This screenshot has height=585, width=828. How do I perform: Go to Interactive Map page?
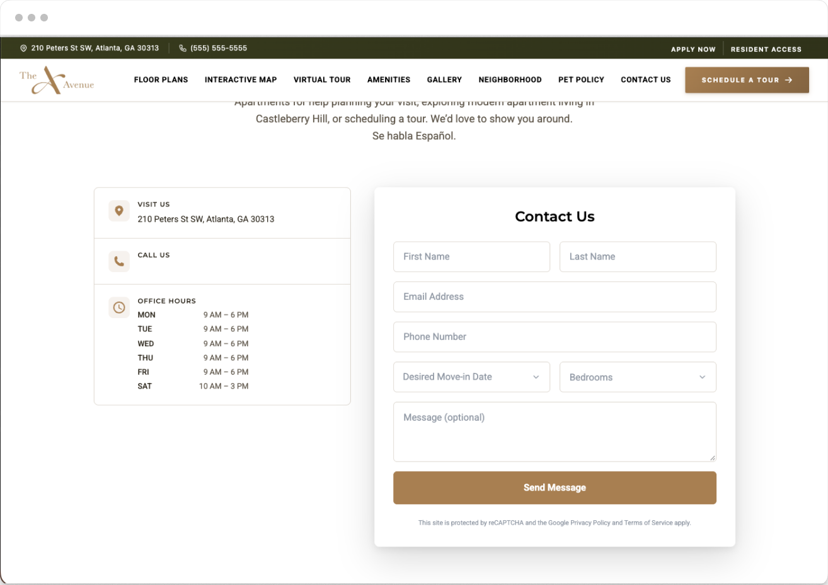pos(241,80)
